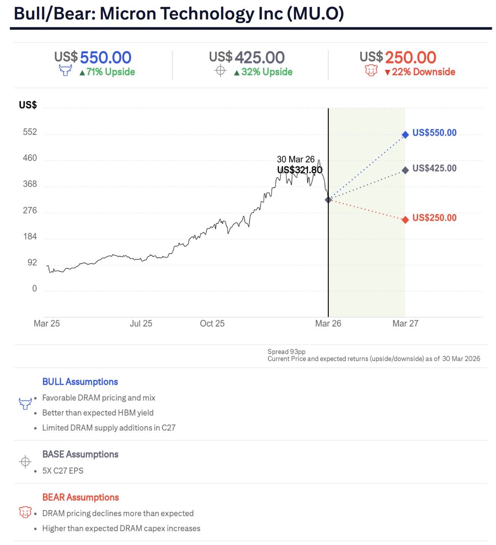The height and width of the screenshot is (545, 496).
Task: Click the red downside triangle by 22% Downside
Action: click(x=387, y=72)
